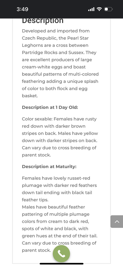Click the 'Czech Republic, the Pearl Star' line
Screen dimensions: 123x267
[55, 38]
